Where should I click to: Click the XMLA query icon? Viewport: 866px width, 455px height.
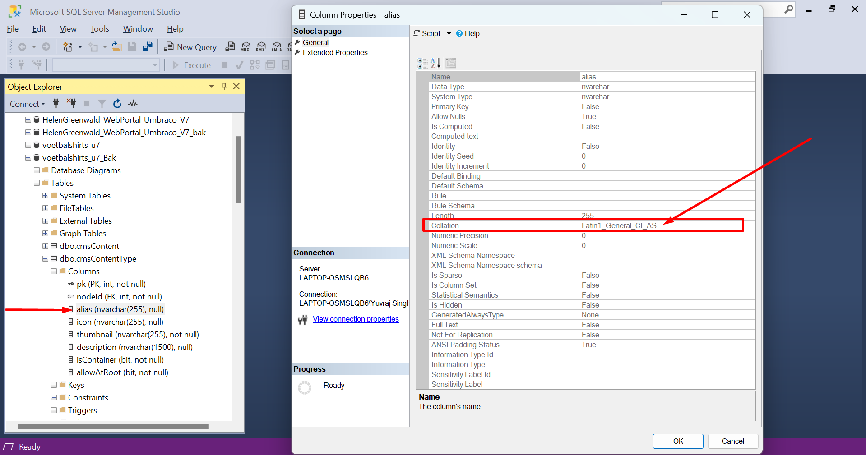pos(277,46)
